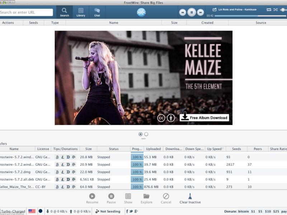Image resolution: width=287 pixels, height=215 pixels.
Task: Select the frostwire-5.7.2.all.deb transfer name
Action: pyautogui.click(x=17, y=180)
